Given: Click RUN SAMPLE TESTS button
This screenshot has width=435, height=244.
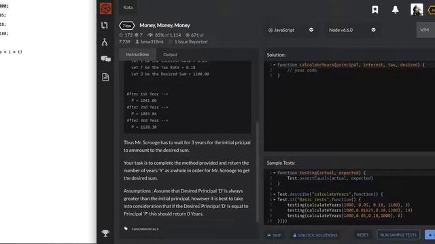Looking at the screenshot, I should [398, 235].
